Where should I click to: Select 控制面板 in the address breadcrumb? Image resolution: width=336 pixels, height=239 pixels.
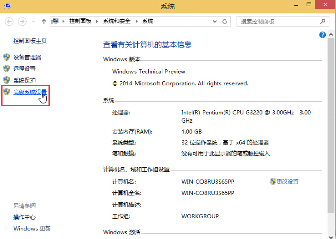pos(80,21)
